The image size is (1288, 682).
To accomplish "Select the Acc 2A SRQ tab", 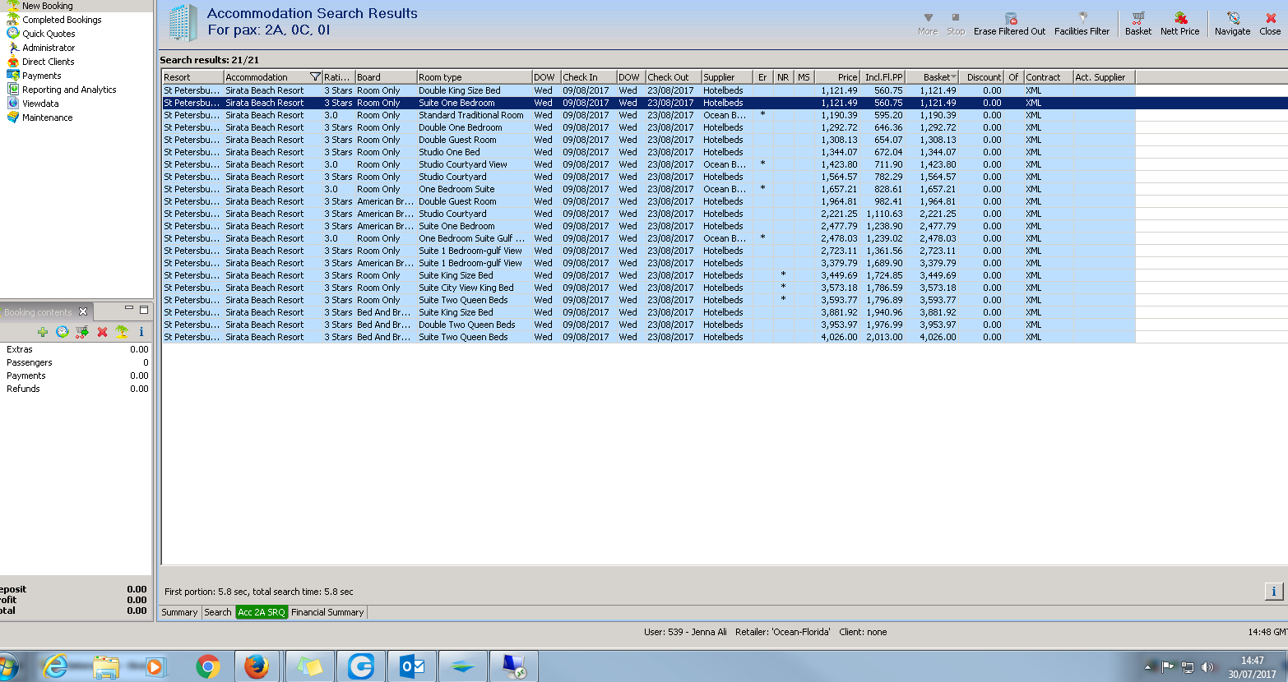I will click(x=262, y=612).
